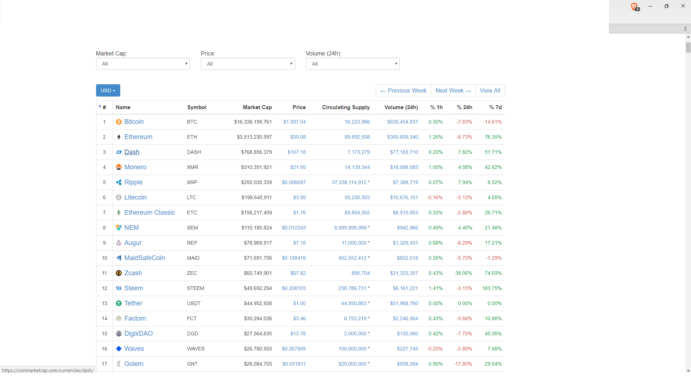Click the MaidSafeCoin logo icon
The image size is (691, 389).
point(119,258)
